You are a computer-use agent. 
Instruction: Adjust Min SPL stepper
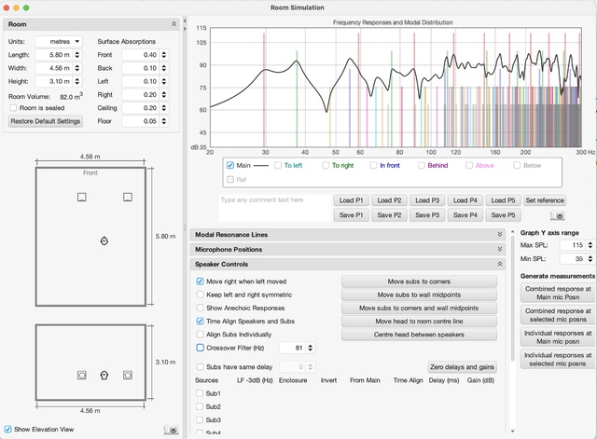pyautogui.click(x=590, y=259)
